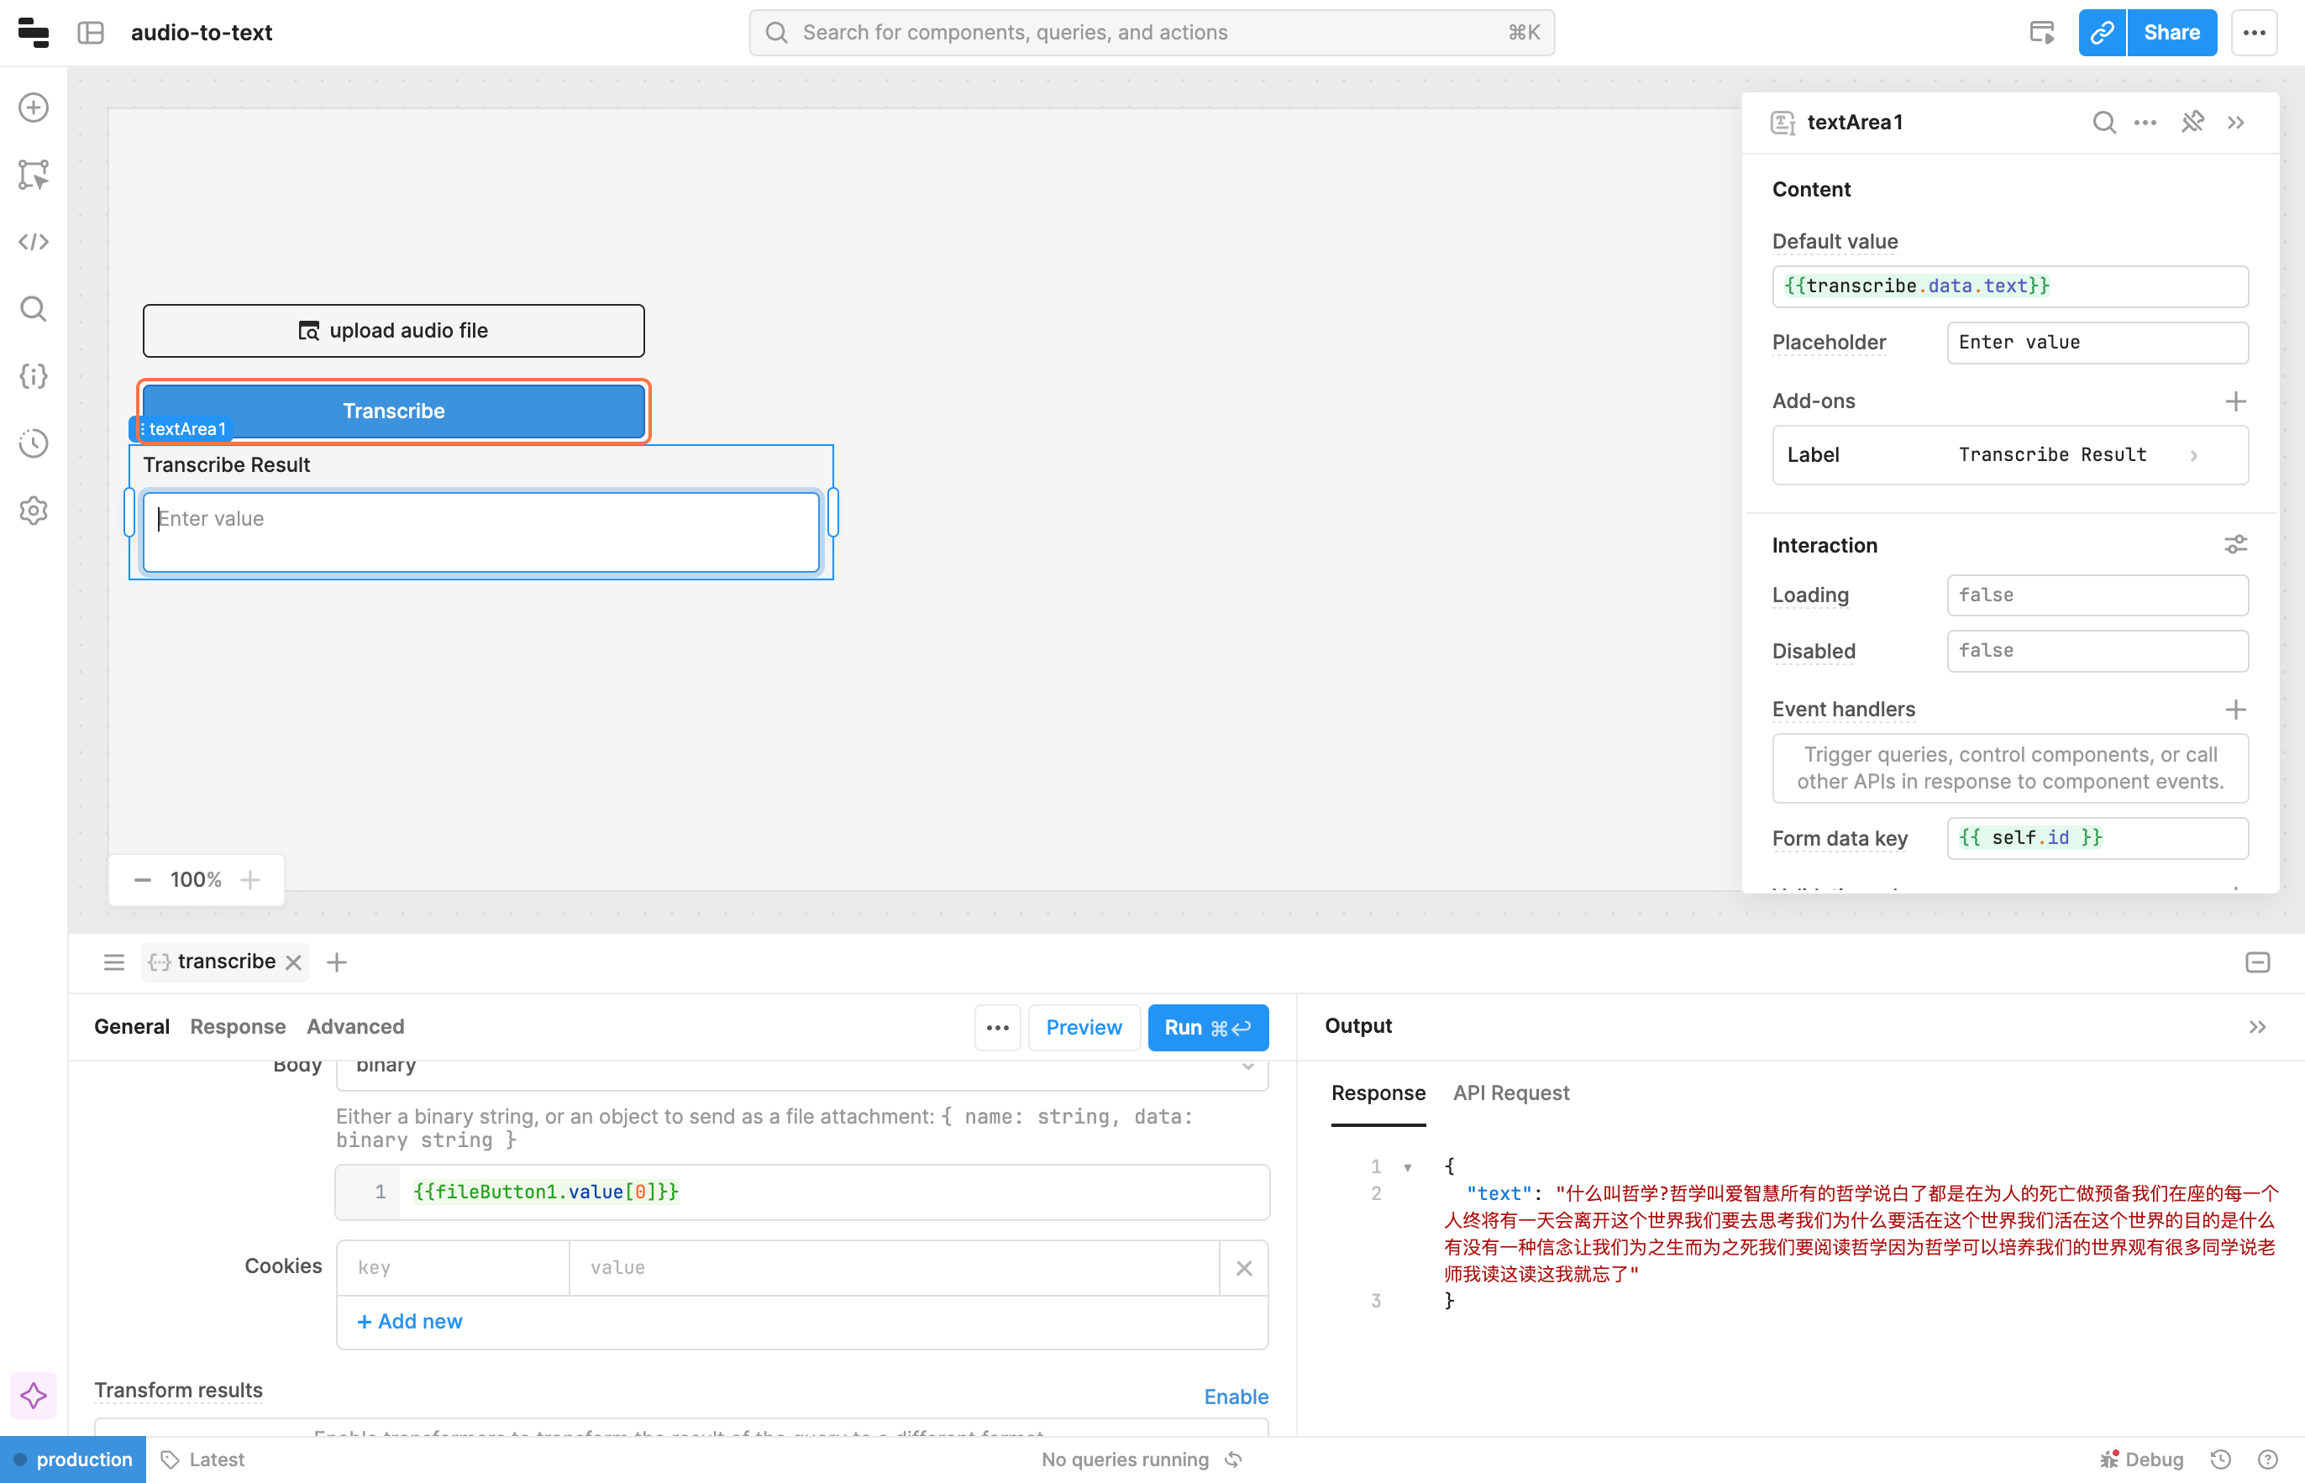Viewport: 2305px width, 1483px height.
Task: Expand the Label add-on chevron
Action: 2194,455
